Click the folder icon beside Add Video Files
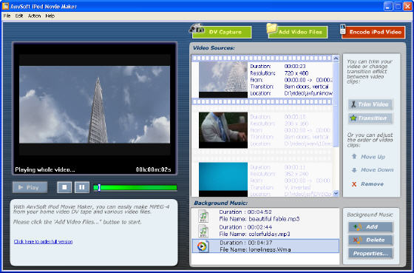This screenshot has height=273, width=414. [272, 28]
